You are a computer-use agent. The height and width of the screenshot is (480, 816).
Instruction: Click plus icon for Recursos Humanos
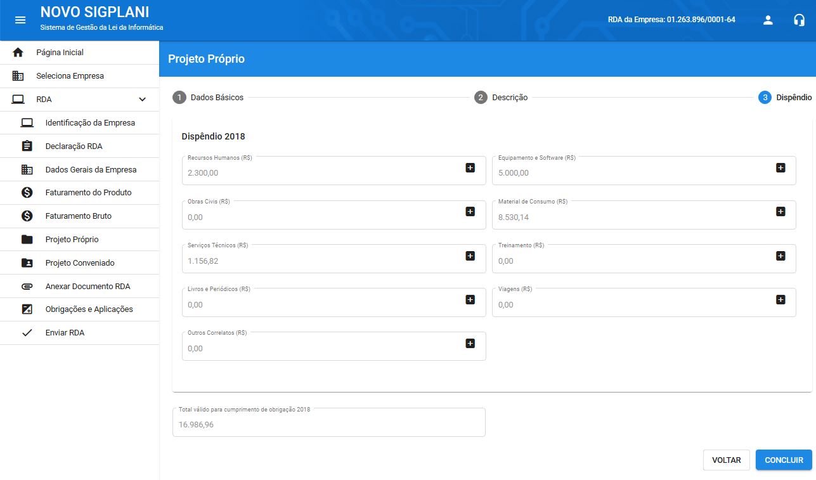click(x=470, y=168)
